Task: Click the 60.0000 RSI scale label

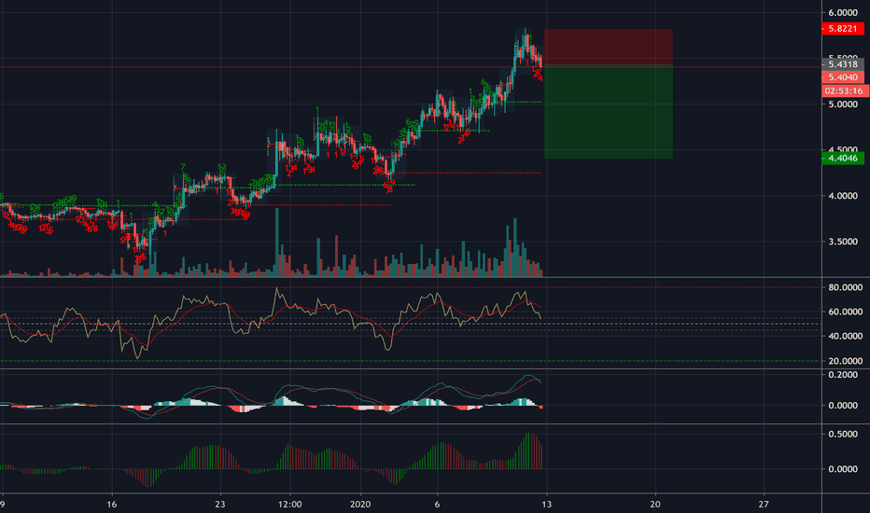Action: click(x=845, y=312)
